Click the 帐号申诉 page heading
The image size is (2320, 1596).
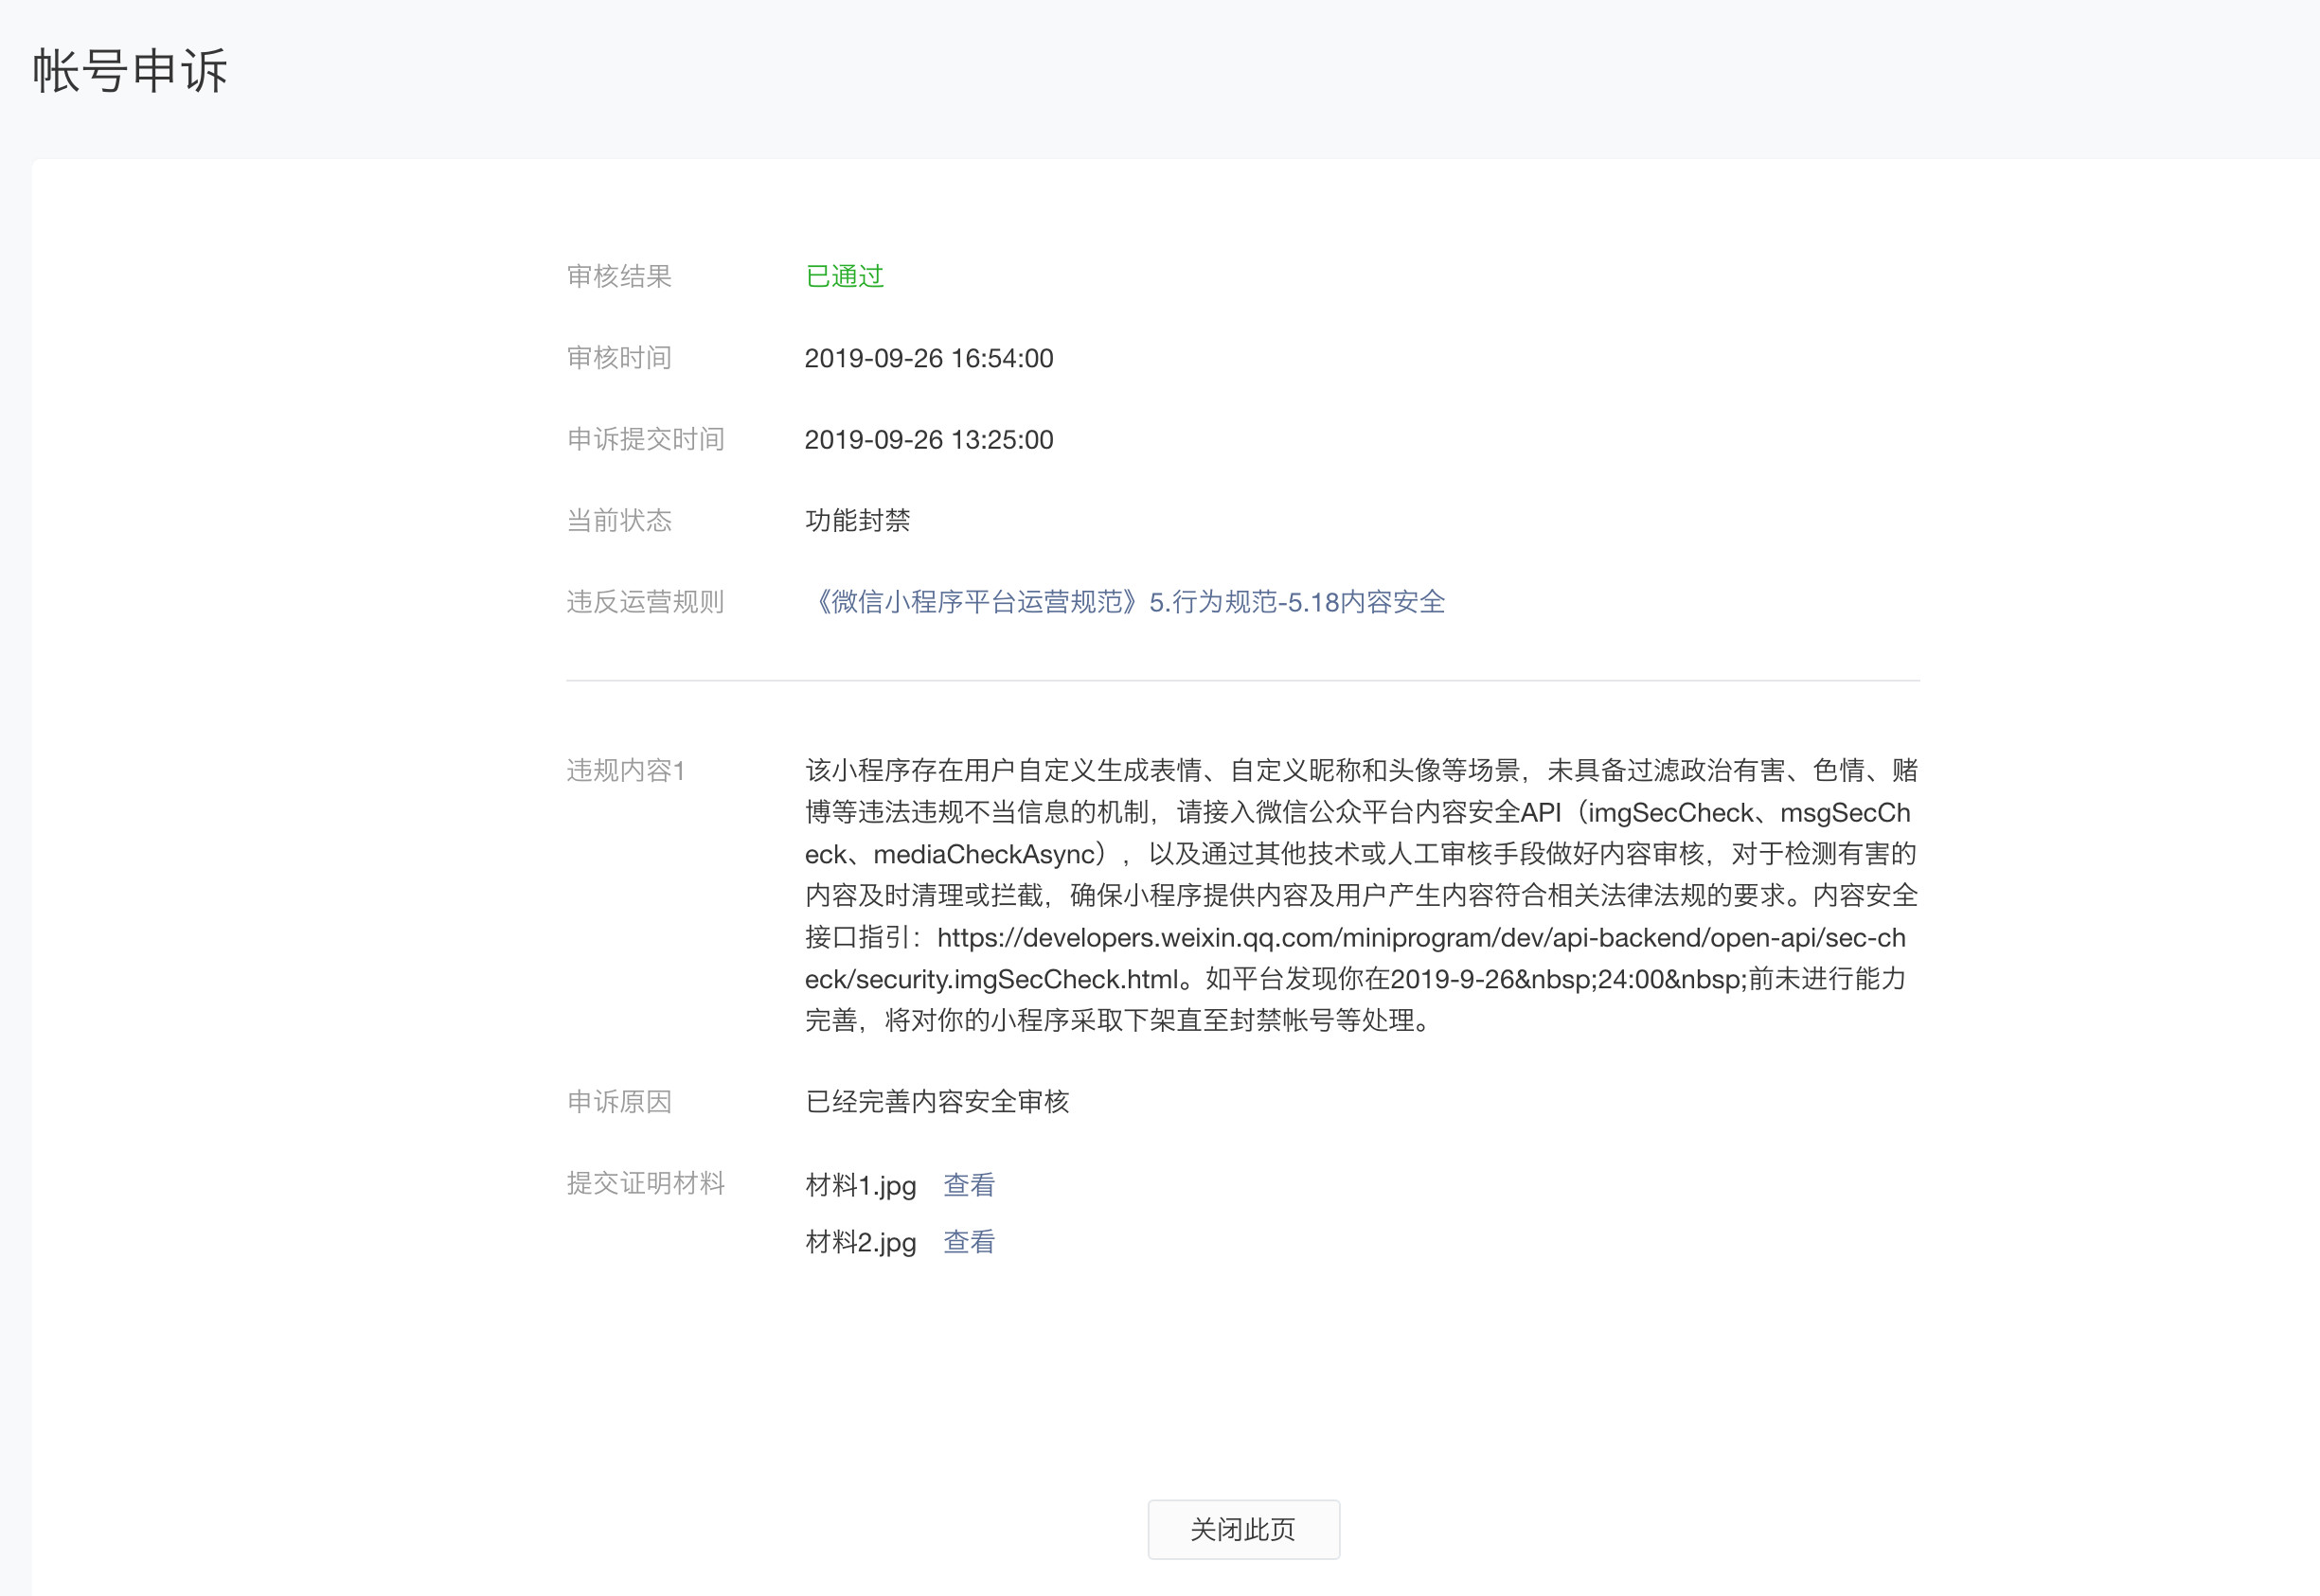(130, 71)
